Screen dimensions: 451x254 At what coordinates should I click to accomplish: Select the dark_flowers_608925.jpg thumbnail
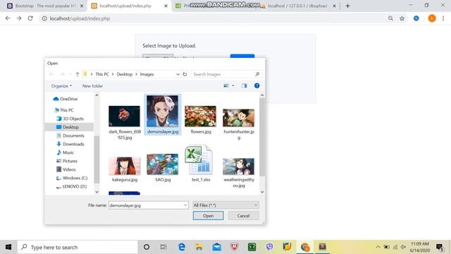pos(125,116)
